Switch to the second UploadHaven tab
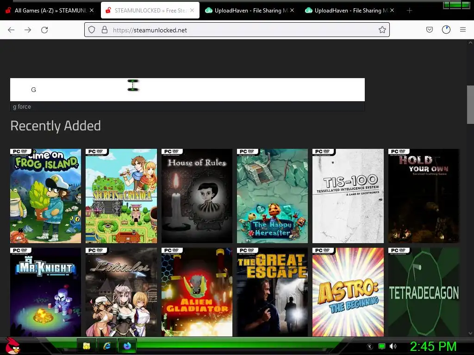 coord(350,11)
